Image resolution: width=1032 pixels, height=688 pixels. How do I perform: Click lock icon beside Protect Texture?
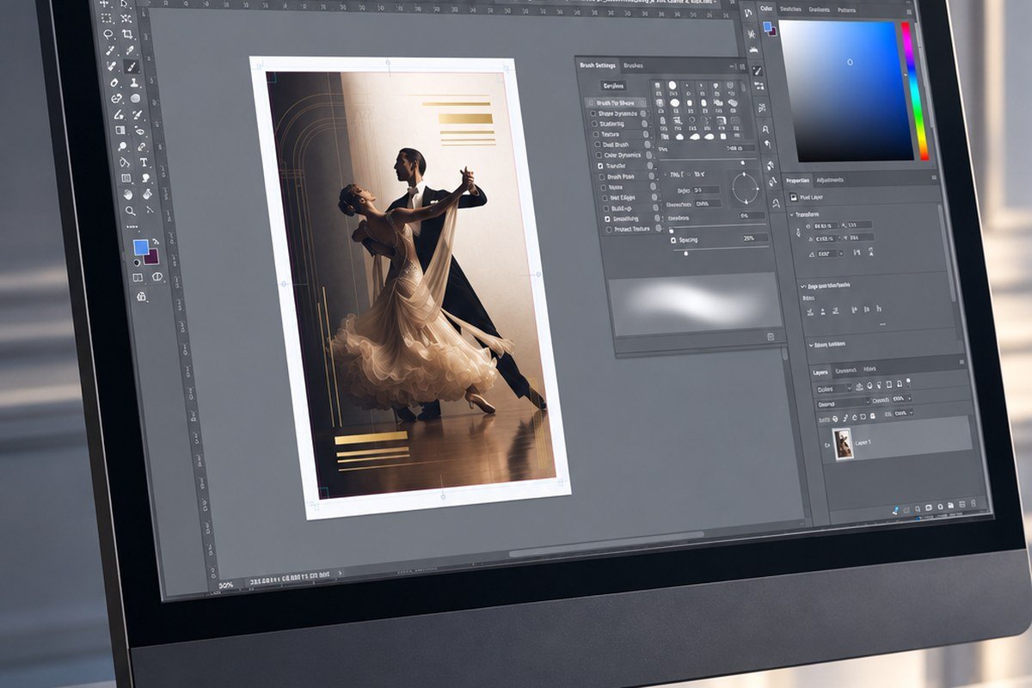(658, 228)
